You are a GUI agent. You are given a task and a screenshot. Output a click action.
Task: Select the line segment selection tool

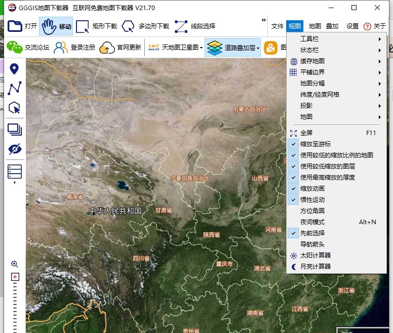(181, 26)
